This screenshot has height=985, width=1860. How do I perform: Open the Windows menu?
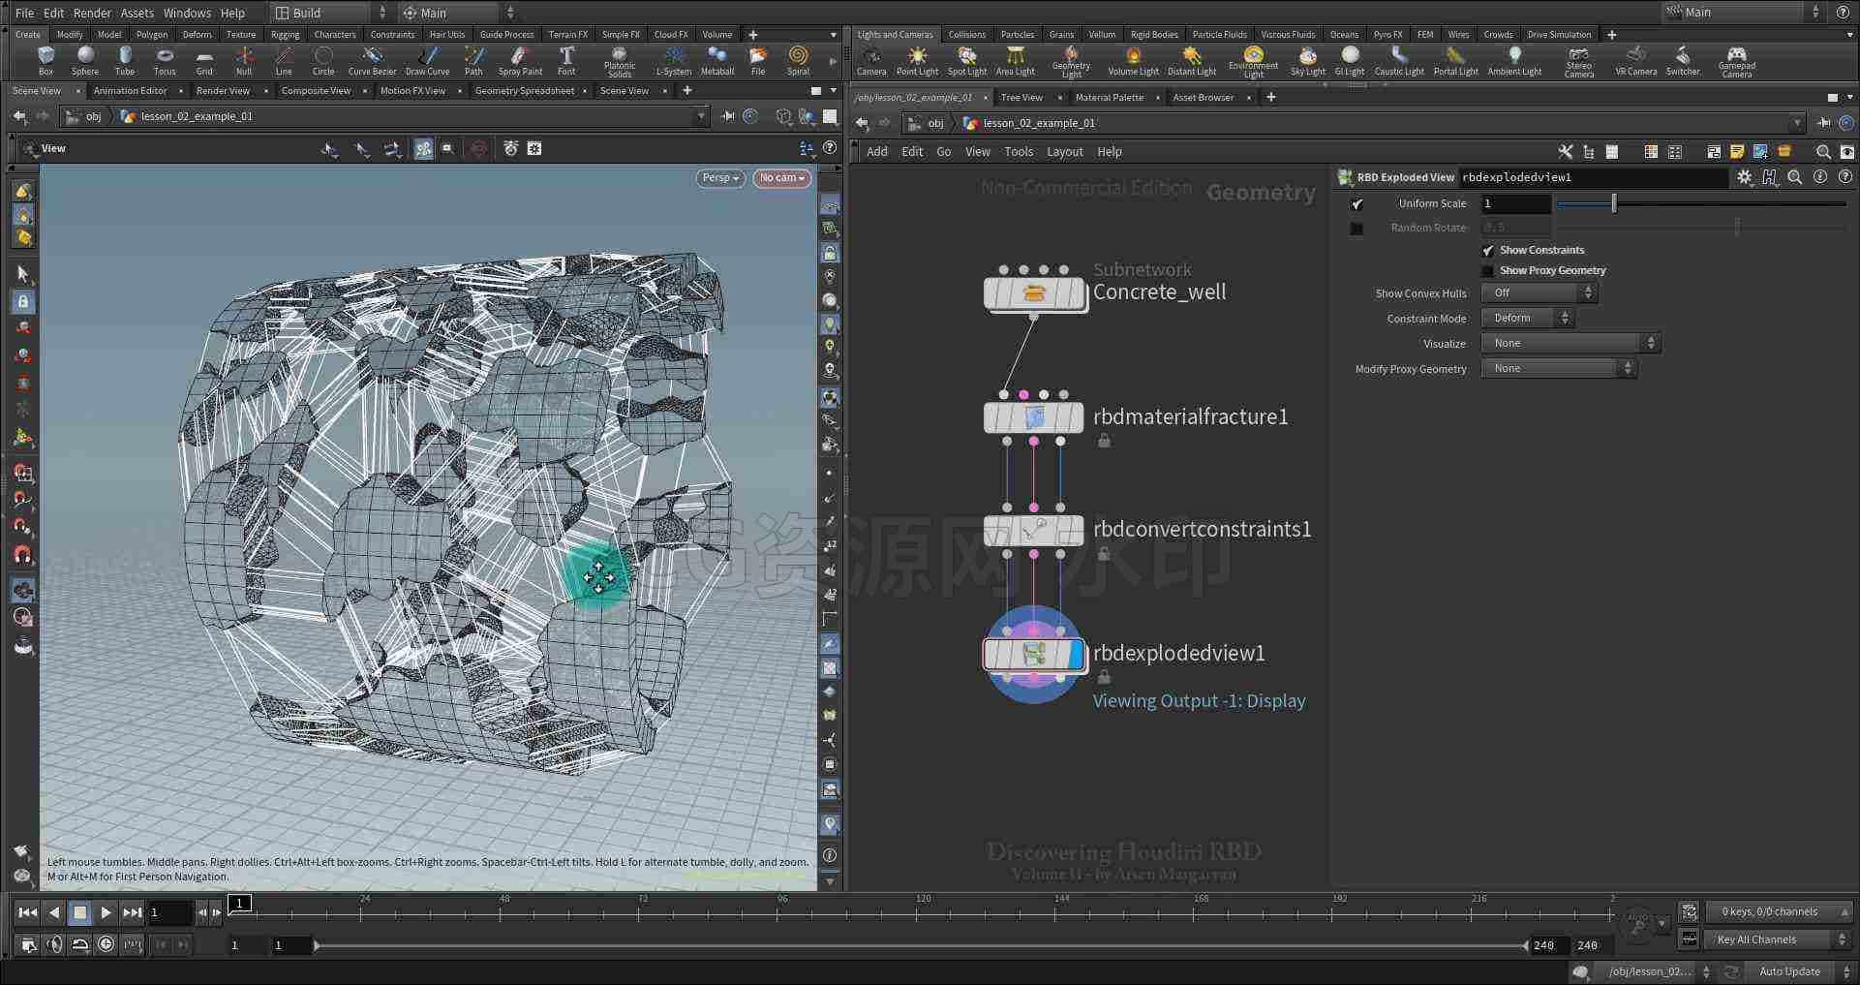187,13
